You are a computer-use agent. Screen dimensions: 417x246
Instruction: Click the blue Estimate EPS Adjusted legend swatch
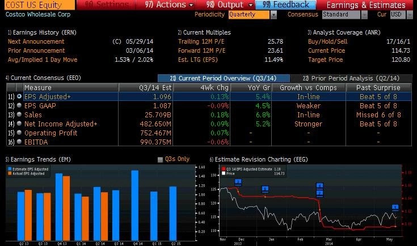(x=10, y=169)
